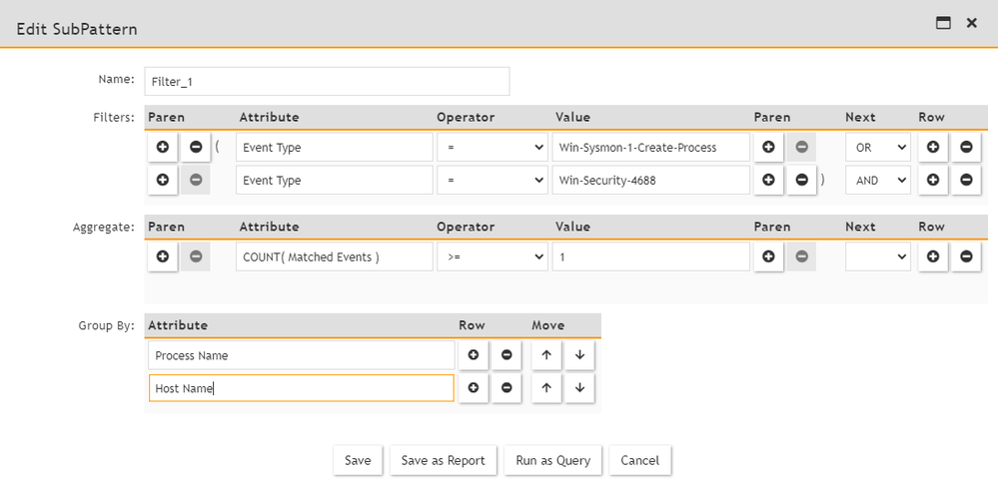The width and height of the screenshot is (998, 493).
Task: Remove opening paren on first filter row
Action: click(x=196, y=148)
